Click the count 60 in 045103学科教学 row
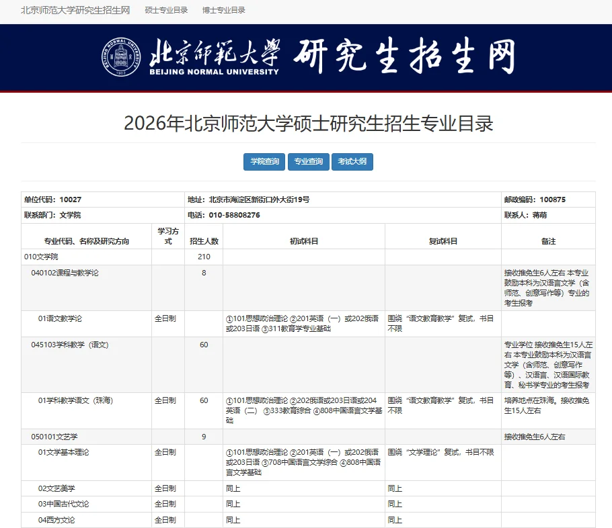 pos(204,345)
